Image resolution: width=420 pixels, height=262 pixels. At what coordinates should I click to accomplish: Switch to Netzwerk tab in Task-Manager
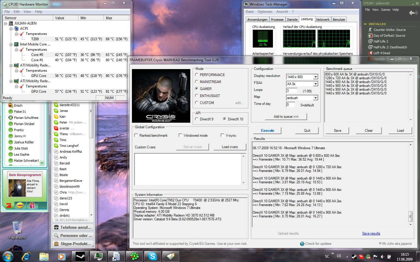click(x=323, y=20)
